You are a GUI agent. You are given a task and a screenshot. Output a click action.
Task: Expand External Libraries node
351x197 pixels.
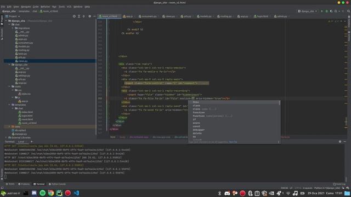[x=6, y=137]
